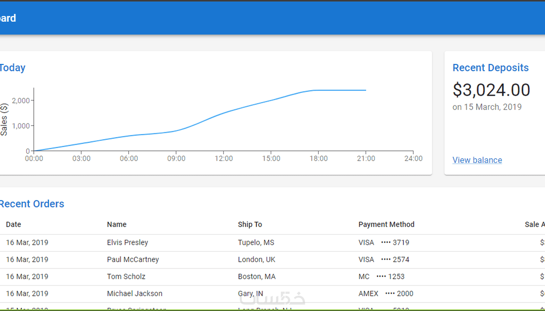Click the Name column header

pyautogui.click(x=117, y=224)
